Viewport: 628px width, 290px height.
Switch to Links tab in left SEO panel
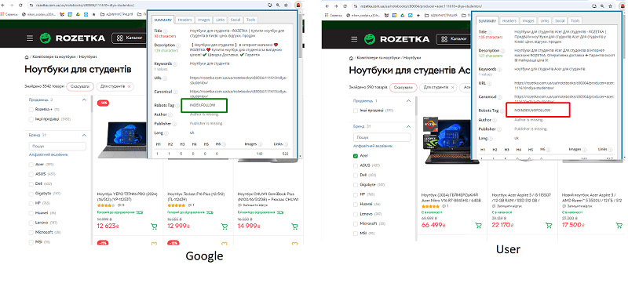(221, 20)
